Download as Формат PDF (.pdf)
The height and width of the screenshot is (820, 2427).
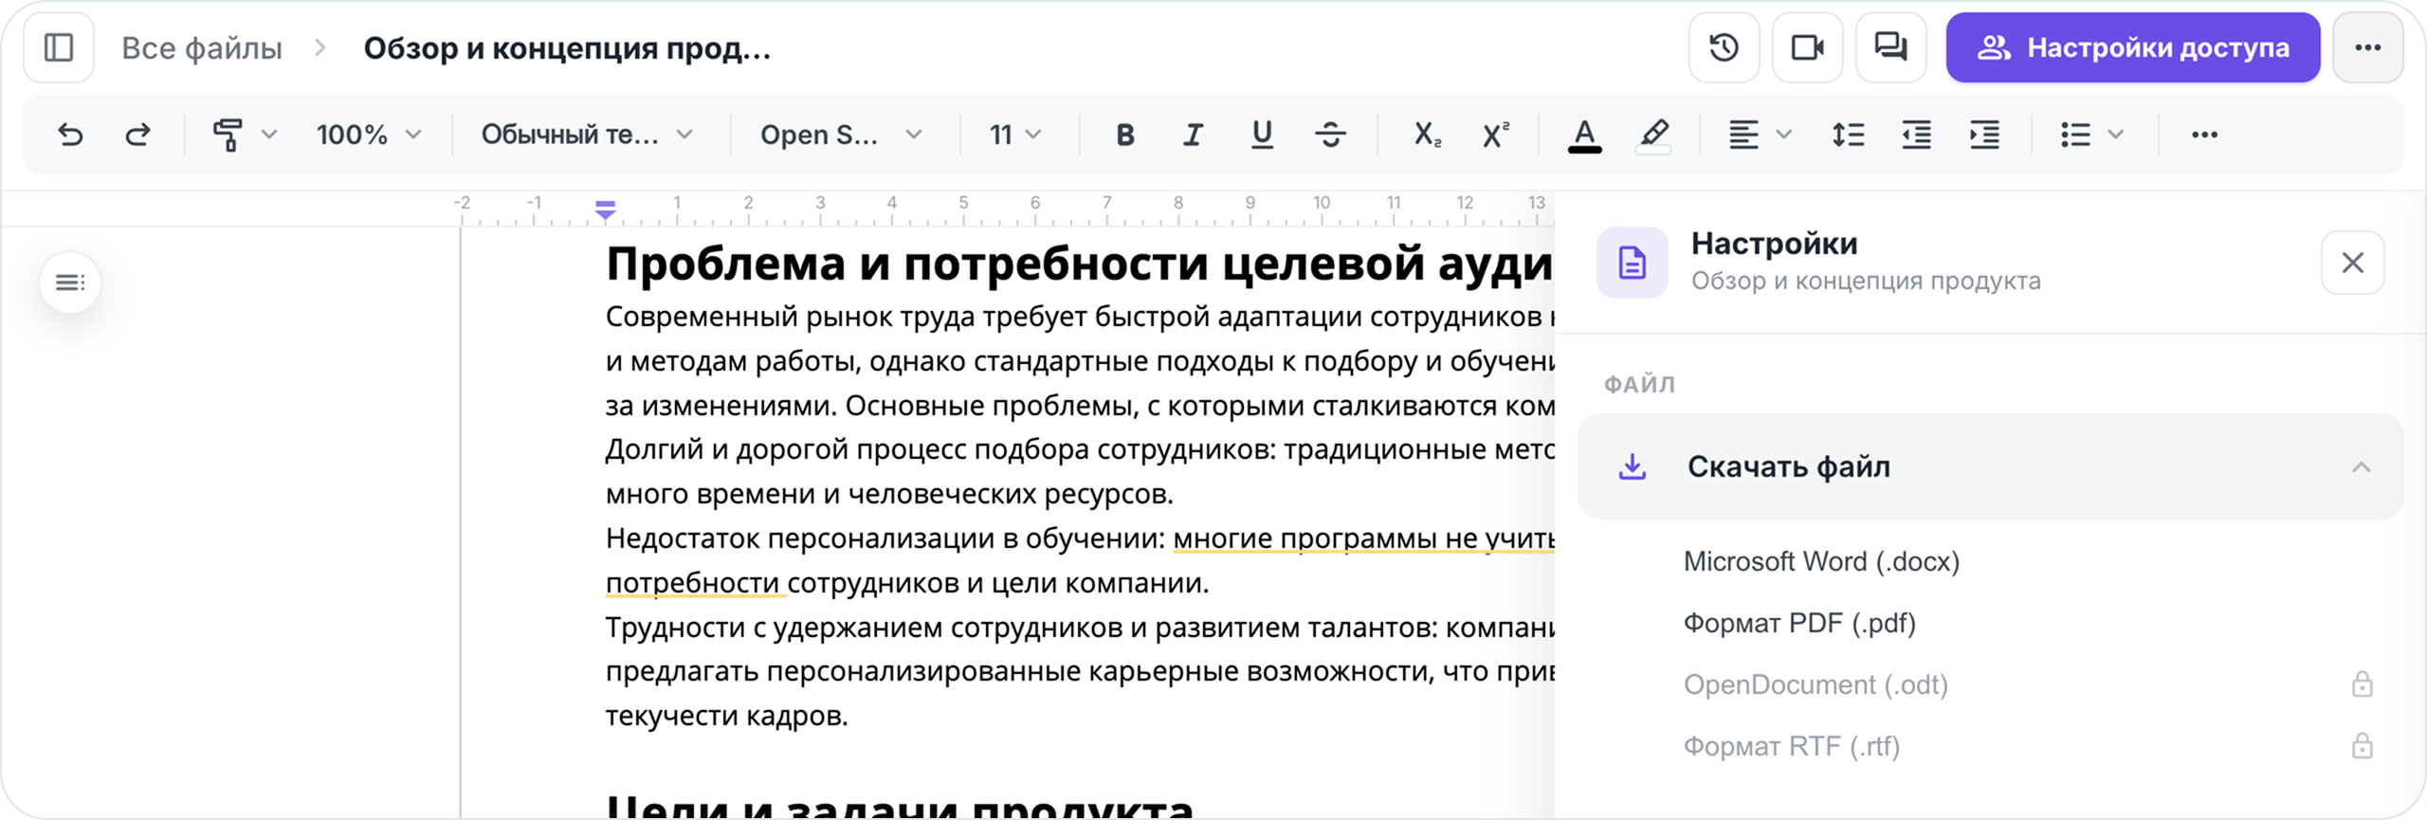pos(1799,623)
